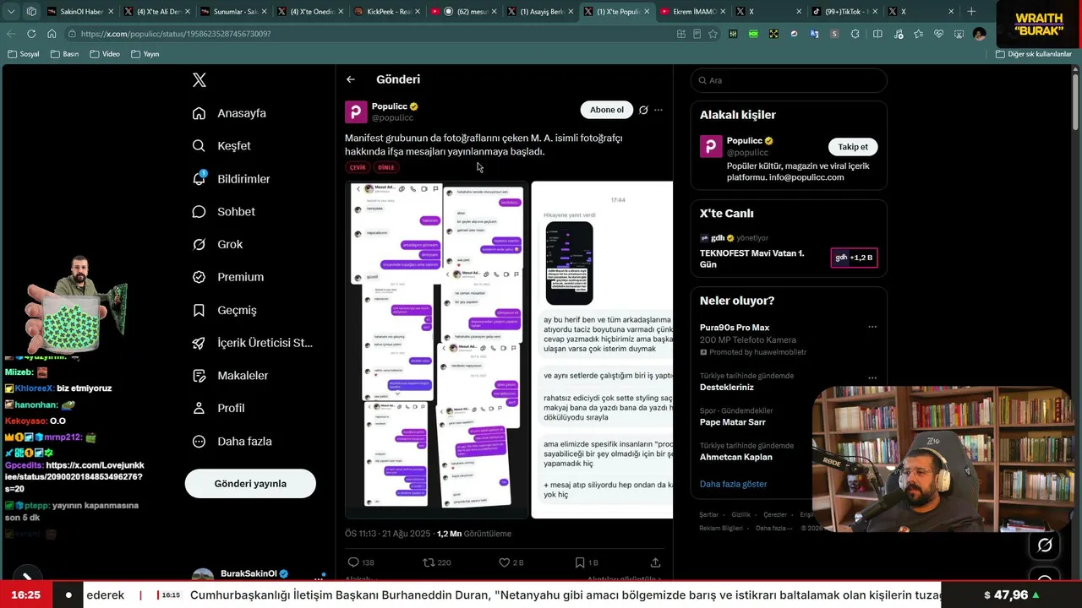Open a new browser tab
Image resolution: width=1082 pixels, height=608 pixels.
point(971,12)
